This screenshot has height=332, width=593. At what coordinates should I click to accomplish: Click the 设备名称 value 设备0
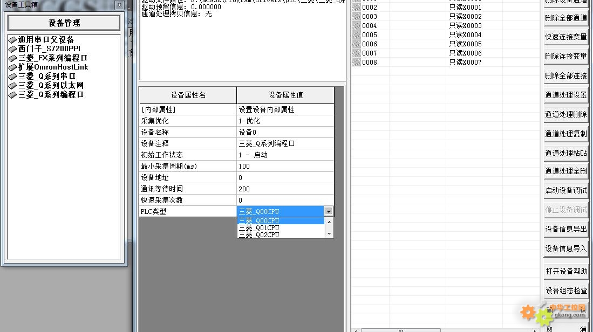point(285,132)
